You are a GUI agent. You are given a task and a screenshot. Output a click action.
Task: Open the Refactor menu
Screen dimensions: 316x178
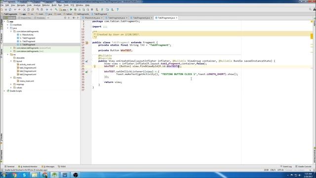click(x=46, y=5)
